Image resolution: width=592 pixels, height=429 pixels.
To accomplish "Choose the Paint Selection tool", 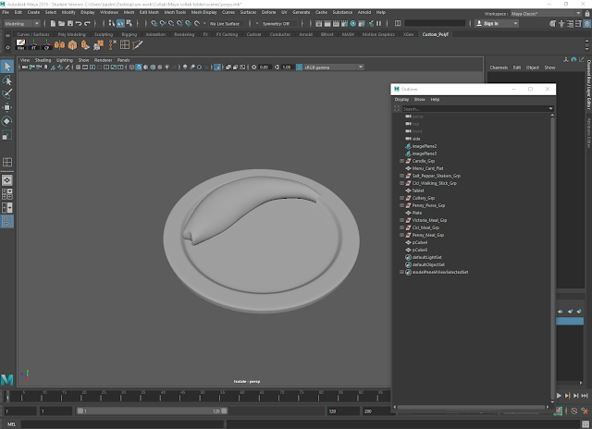I will pyautogui.click(x=7, y=93).
